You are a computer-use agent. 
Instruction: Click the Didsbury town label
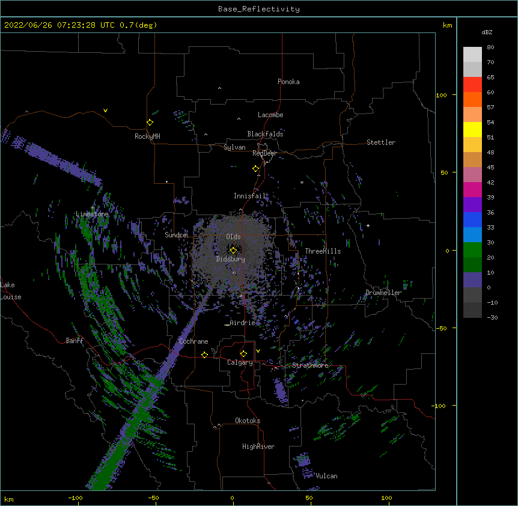[231, 259]
